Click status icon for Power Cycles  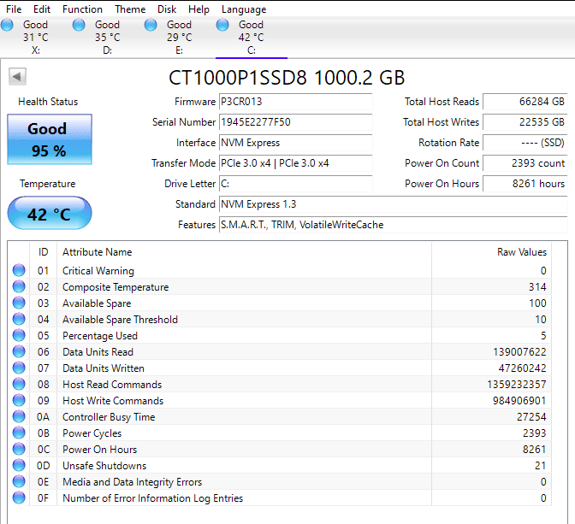pos(19,433)
